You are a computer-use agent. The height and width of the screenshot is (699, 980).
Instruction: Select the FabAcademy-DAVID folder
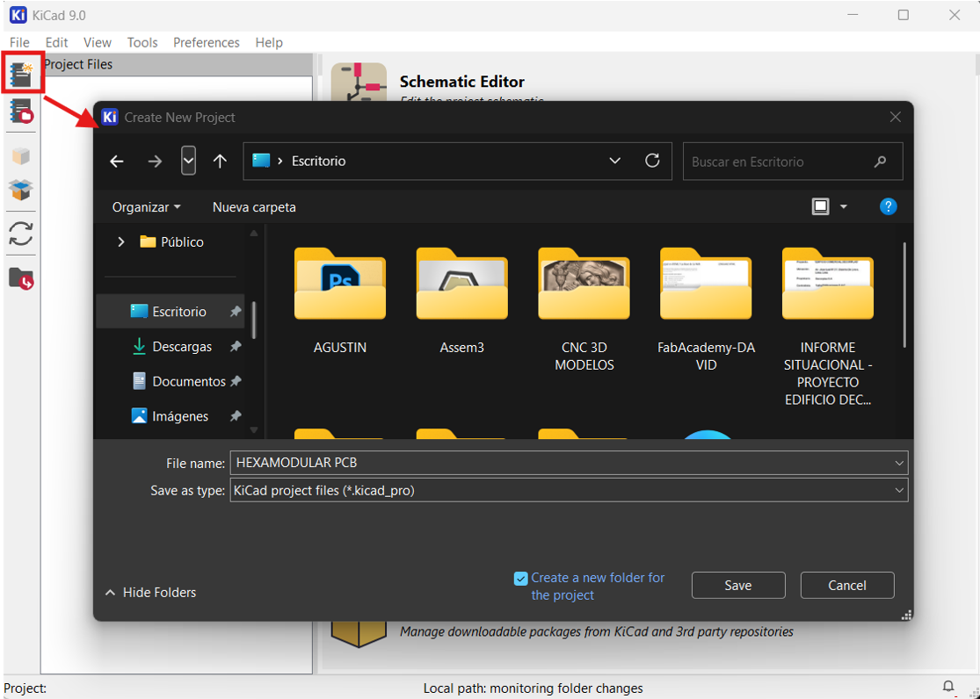[x=707, y=311]
